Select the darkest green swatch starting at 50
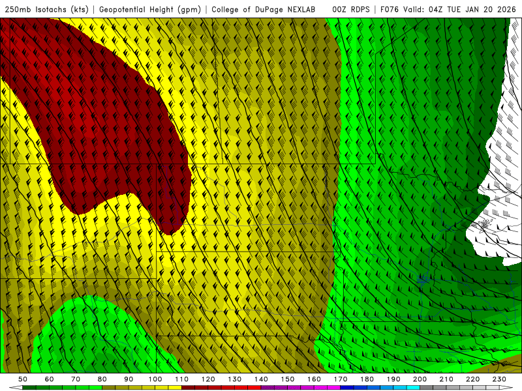Viewport: 522px width, 391px height. (29, 388)
